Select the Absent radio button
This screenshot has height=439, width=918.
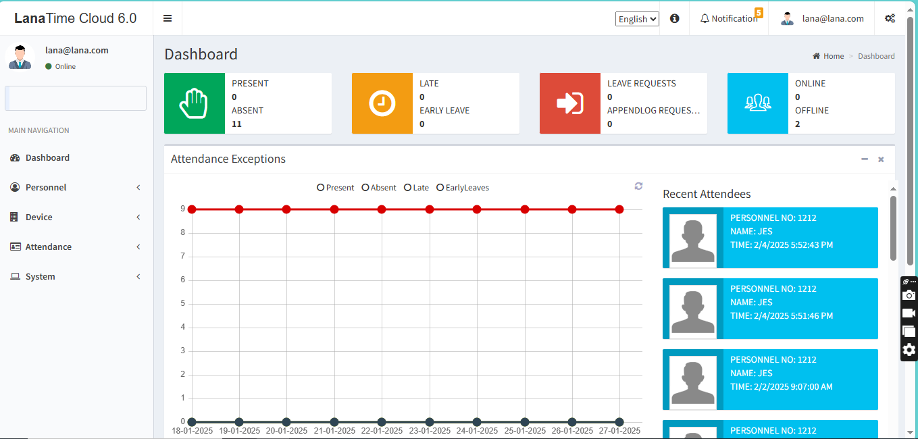point(365,188)
